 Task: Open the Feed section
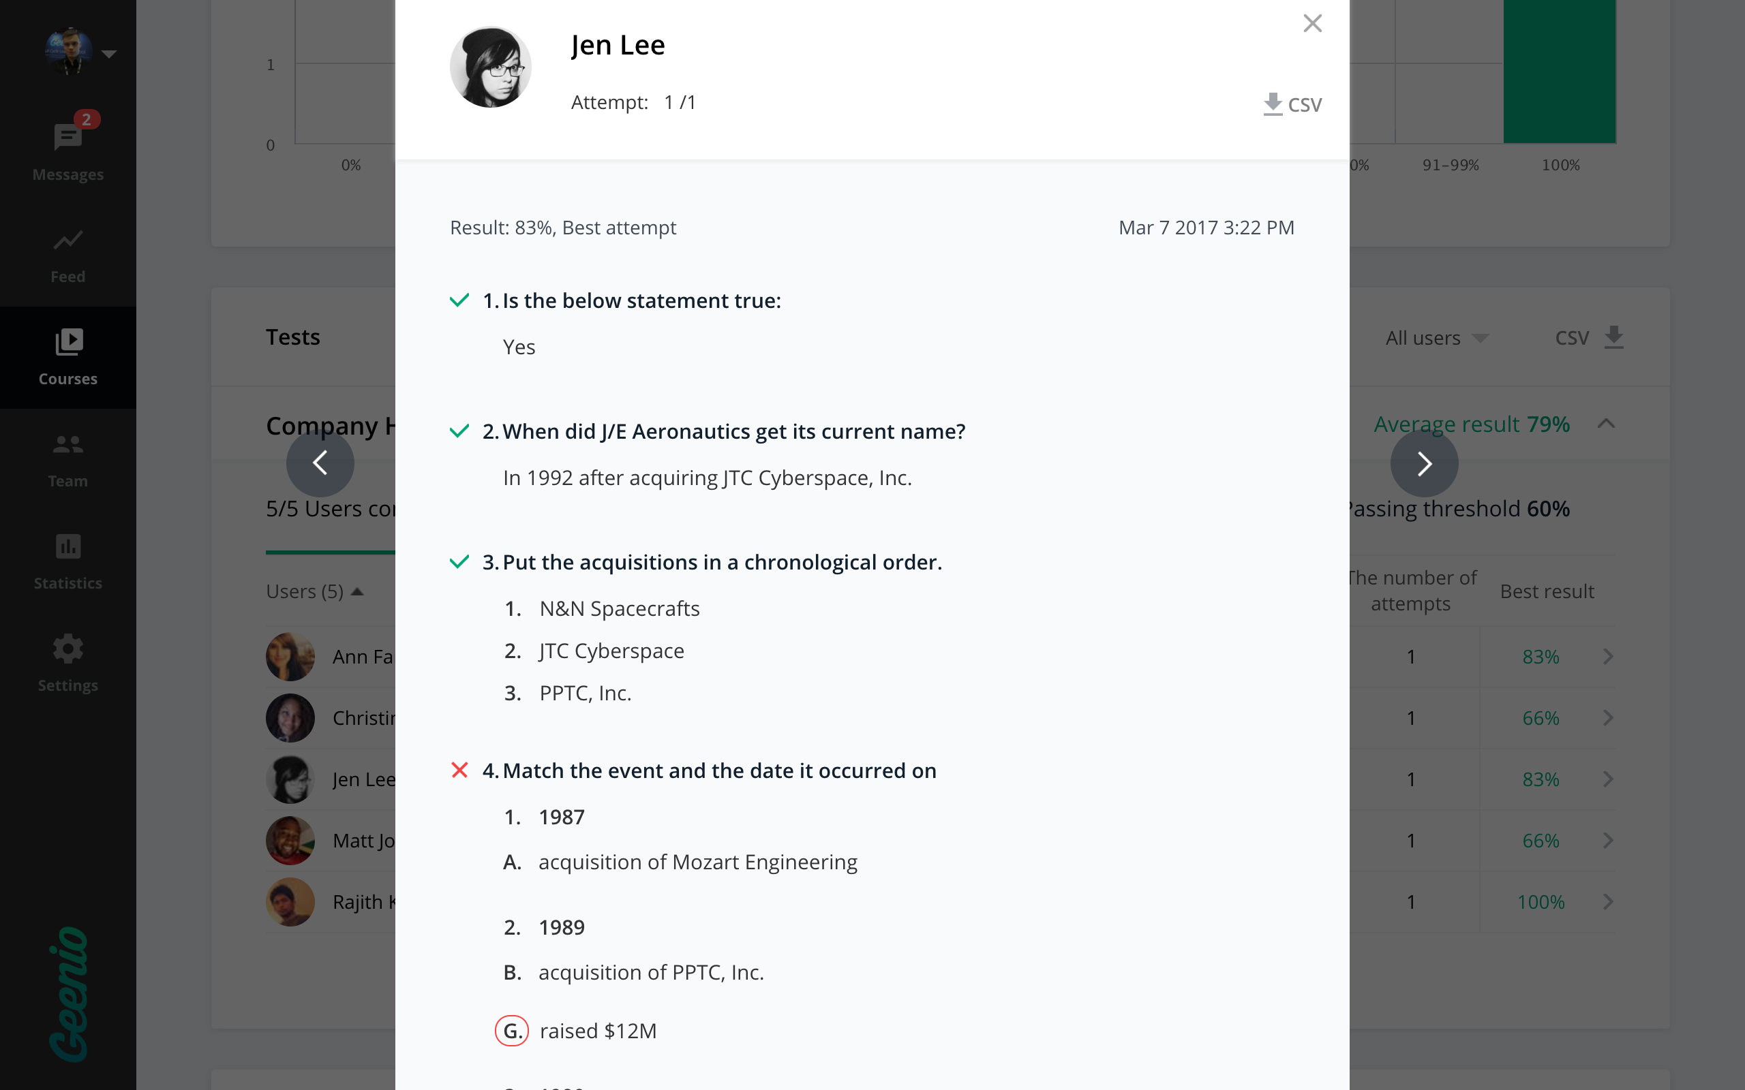click(67, 255)
